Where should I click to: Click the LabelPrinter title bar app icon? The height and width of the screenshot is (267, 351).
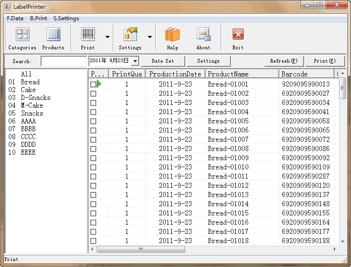(x=7, y=7)
